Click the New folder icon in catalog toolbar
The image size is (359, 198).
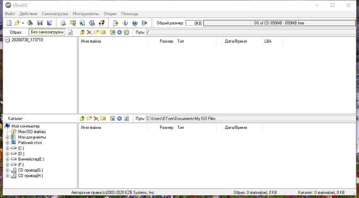click(89, 119)
